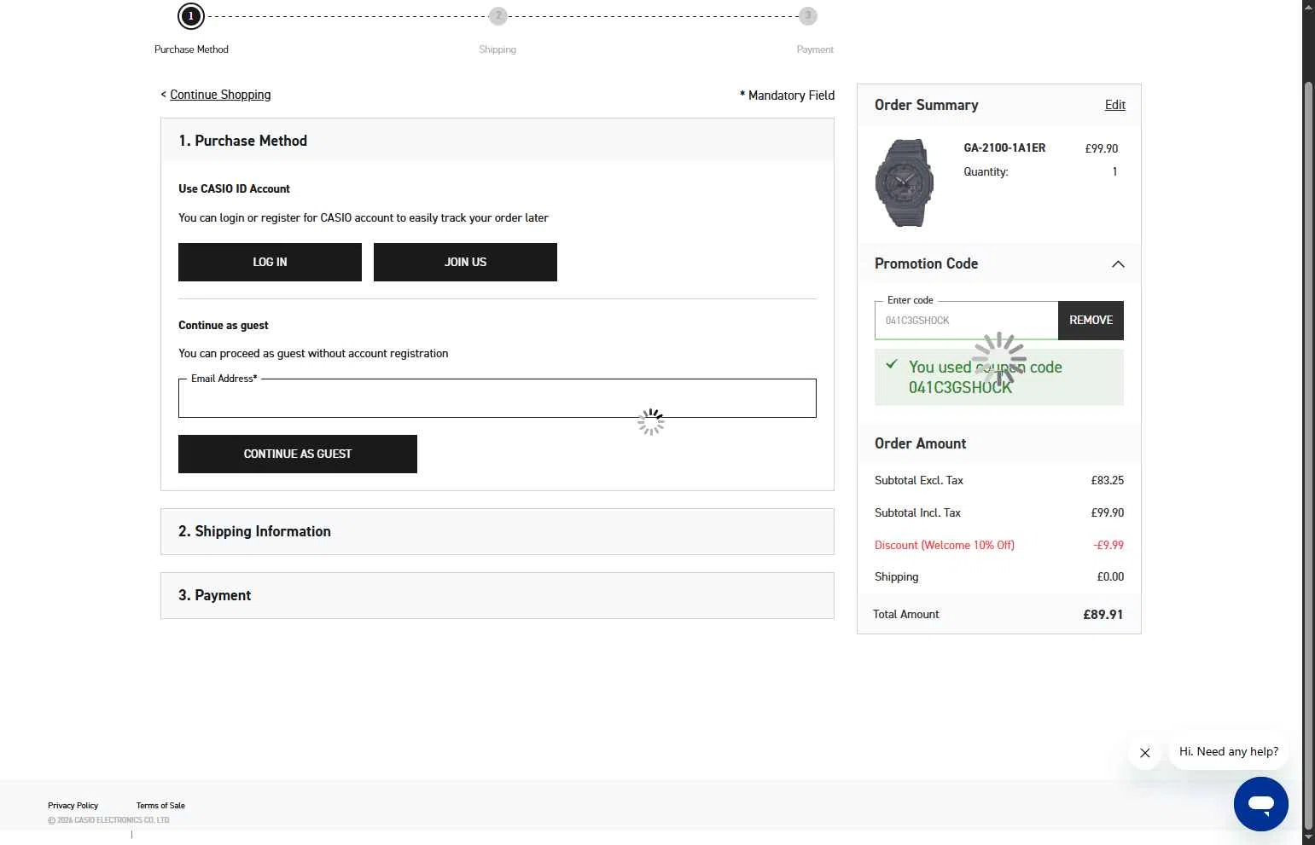Click the Mandatory Field note

787,95
